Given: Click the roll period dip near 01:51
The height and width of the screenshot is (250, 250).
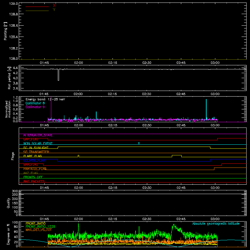Looking at the screenshot, I should 58,75.
